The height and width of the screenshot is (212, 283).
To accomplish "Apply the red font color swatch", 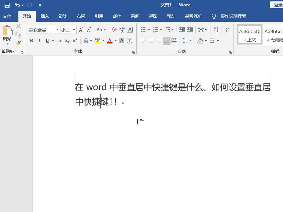I will coord(110,41).
